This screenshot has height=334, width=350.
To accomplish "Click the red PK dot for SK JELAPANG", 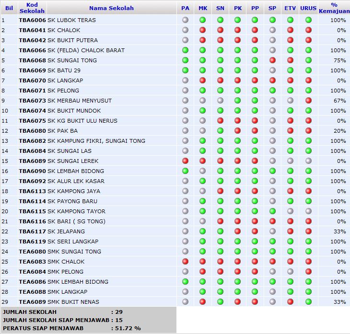I will (237, 231).
